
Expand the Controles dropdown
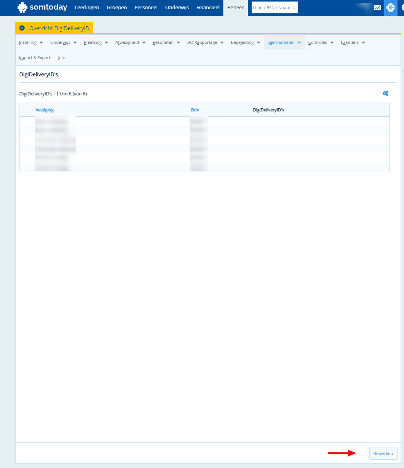321,42
